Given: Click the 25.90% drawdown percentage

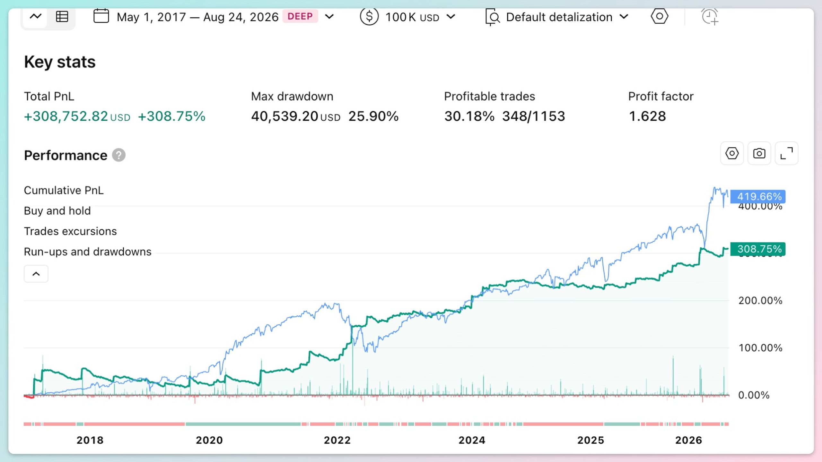Looking at the screenshot, I should pos(373,116).
